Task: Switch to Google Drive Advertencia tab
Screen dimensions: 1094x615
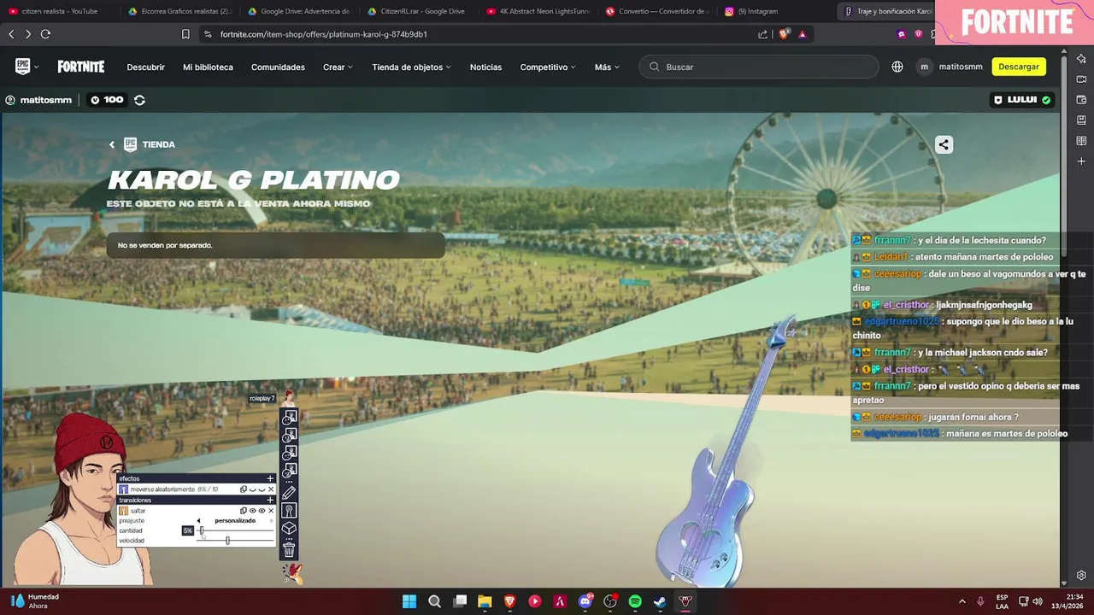Action: (x=299, y=11)
